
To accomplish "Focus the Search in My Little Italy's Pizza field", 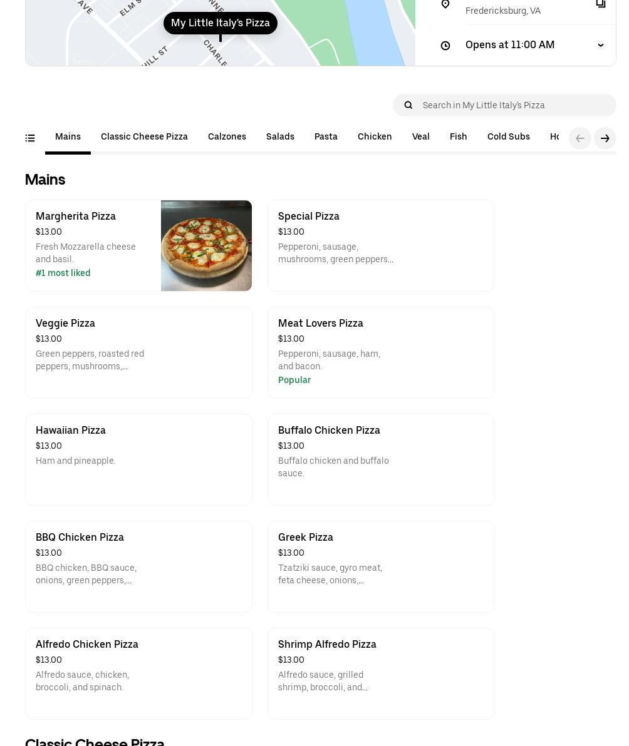I will [x=514, y=105].
